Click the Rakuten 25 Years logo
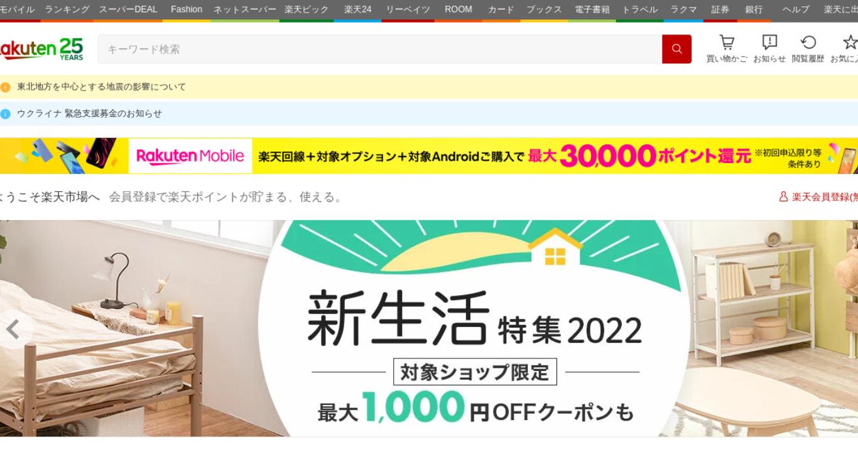Viewport: 858px width, 457px height. coord(41,48)
